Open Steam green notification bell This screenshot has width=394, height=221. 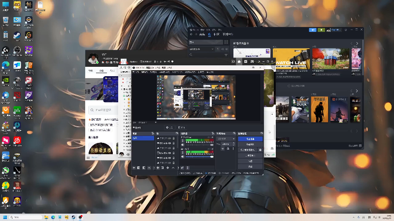[x=321, y=30]
